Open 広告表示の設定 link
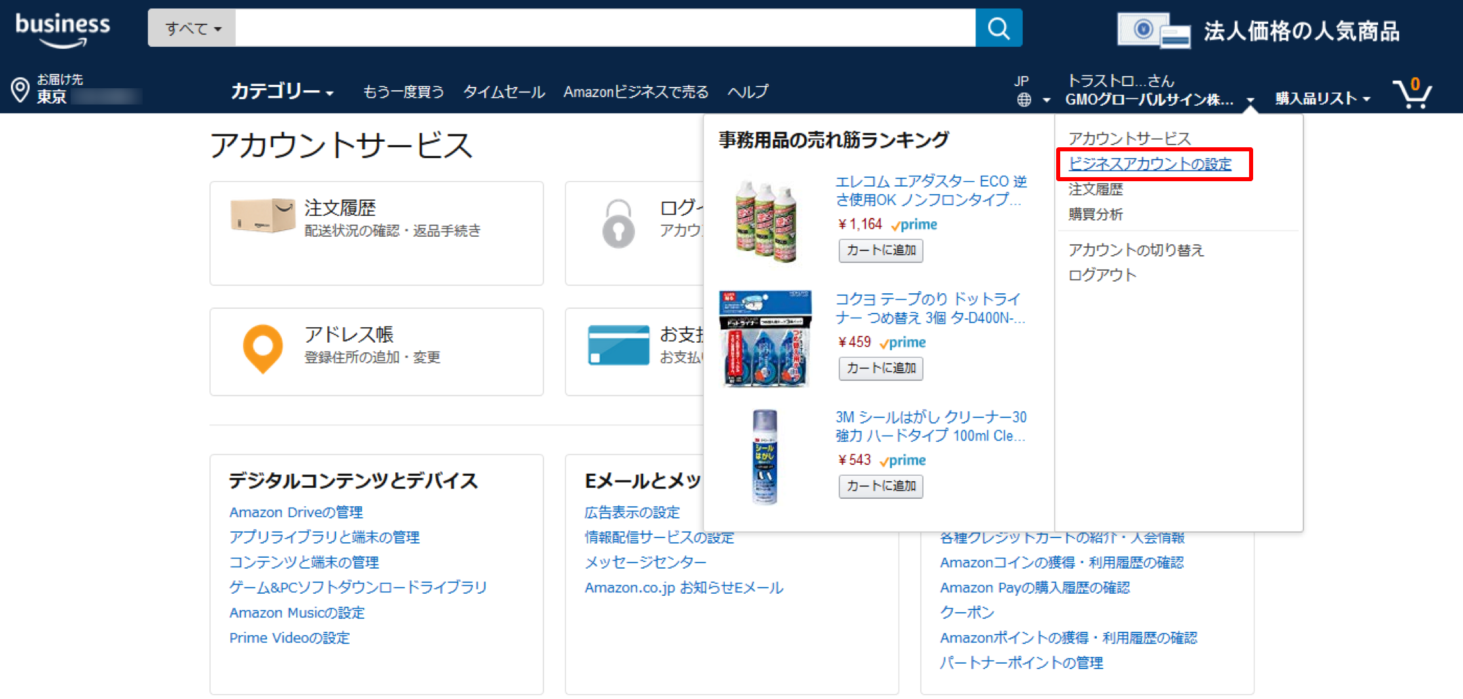 tap(632, 512)
